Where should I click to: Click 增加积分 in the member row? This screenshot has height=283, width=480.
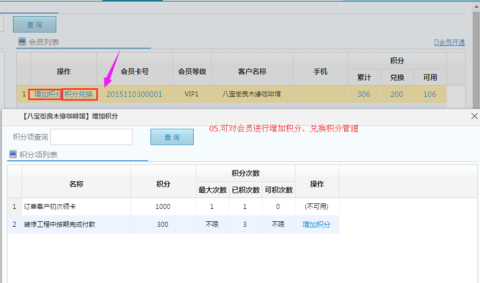coord(47,94)
